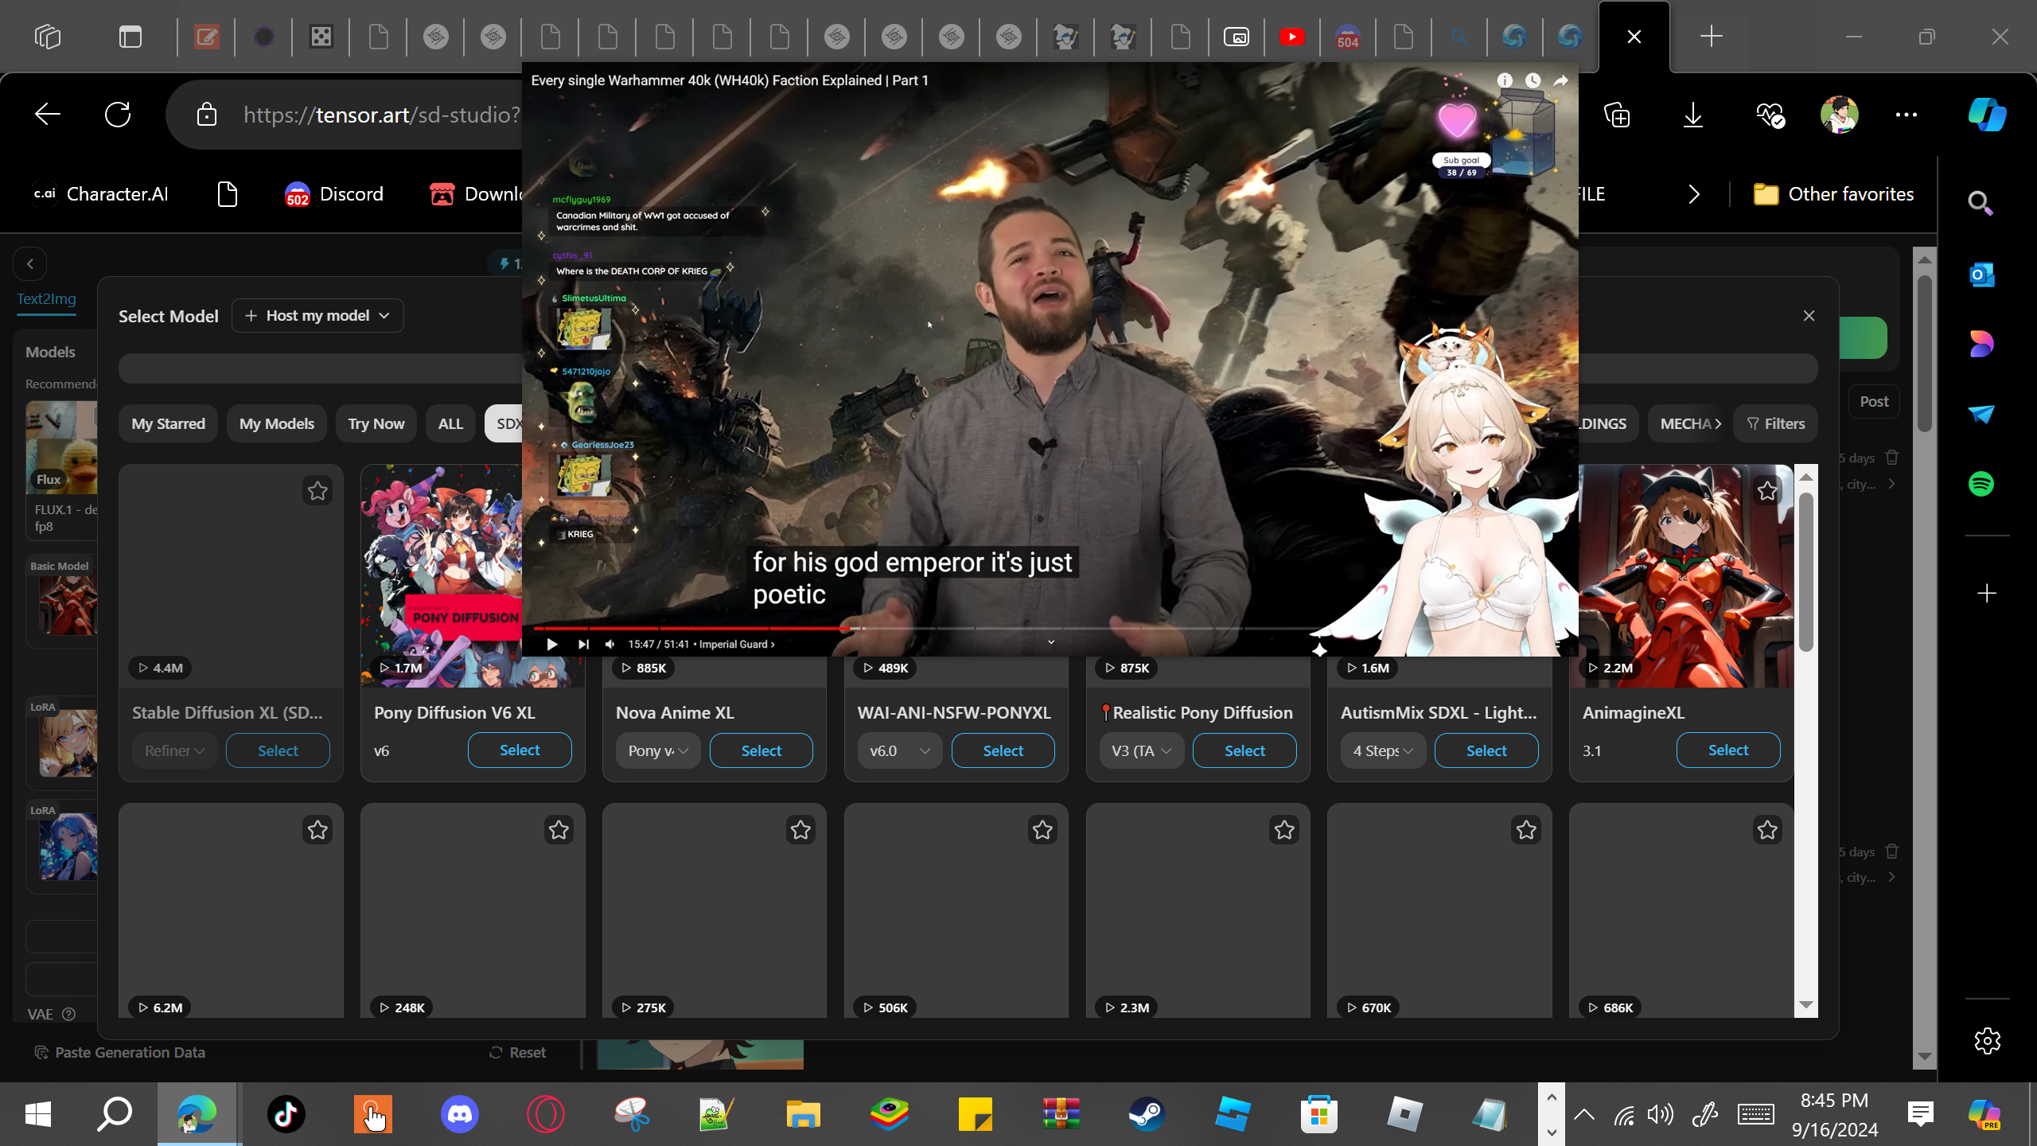
Task: Open the Filters button
Action: (x=1775, y=423)
